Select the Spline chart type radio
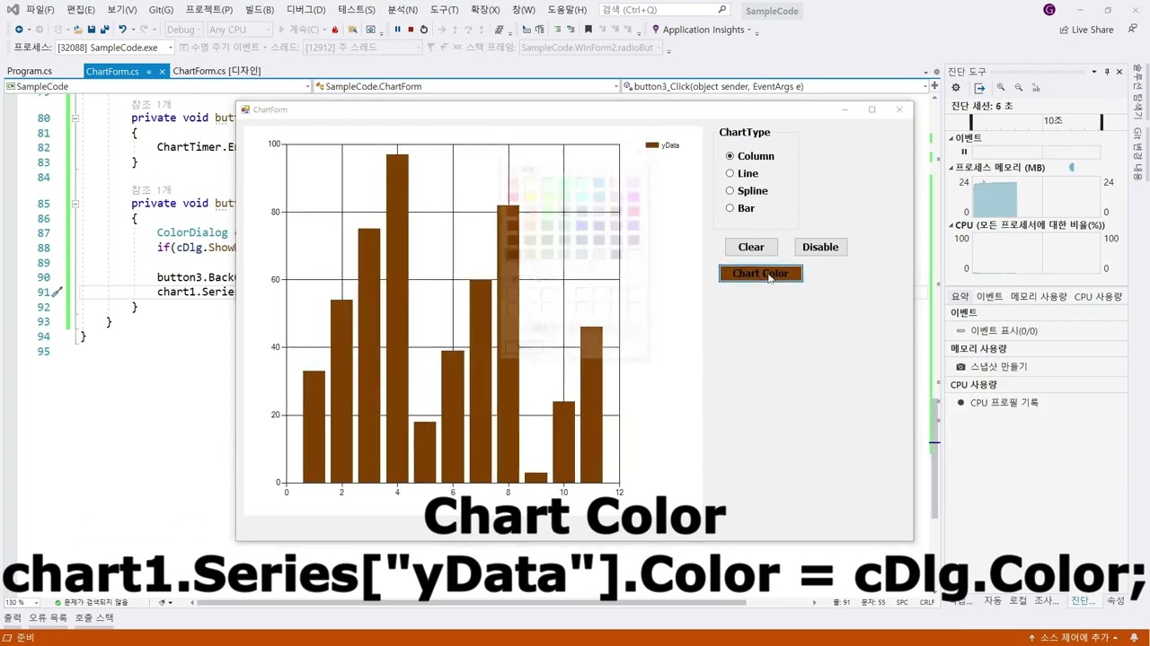Viewport: 1150px width, 646px height. pyautogui.click(x=747, y=190)
